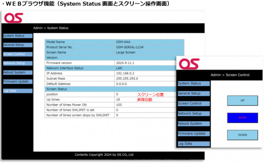Select the OSM-AAA model value
The image size is (265, 164).
[123, 42]
